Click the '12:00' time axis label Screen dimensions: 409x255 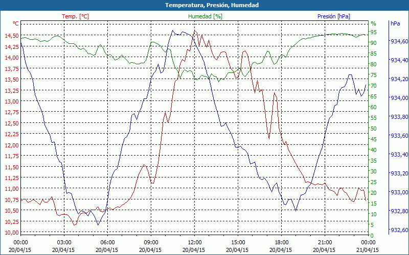tap(195, 243)
